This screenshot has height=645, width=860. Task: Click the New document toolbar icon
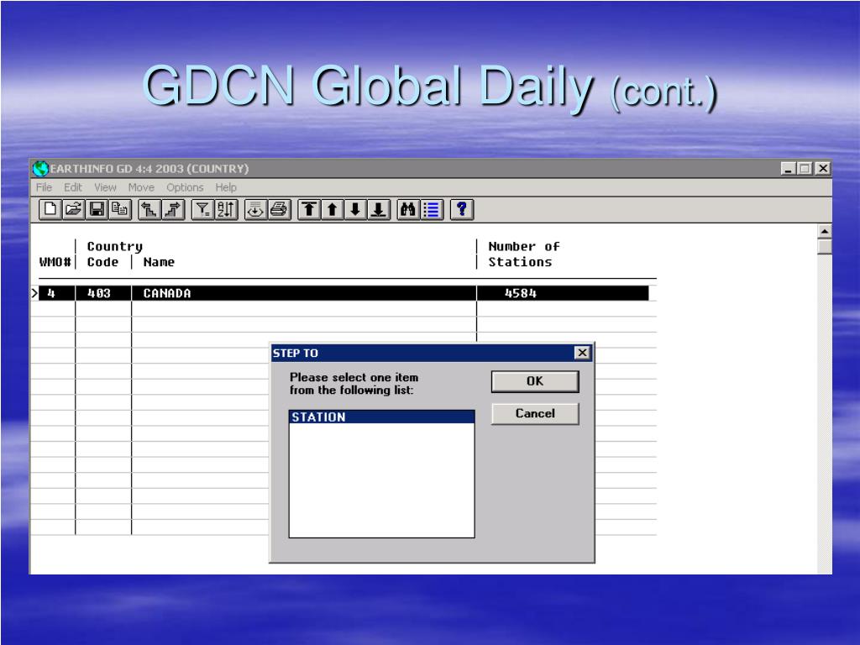pyautogui.click(x=50, y=209)
